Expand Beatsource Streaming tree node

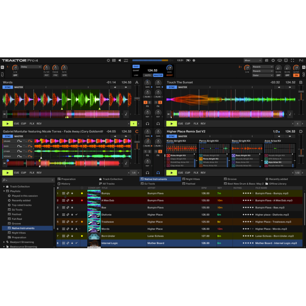click(x=4, y=247)
